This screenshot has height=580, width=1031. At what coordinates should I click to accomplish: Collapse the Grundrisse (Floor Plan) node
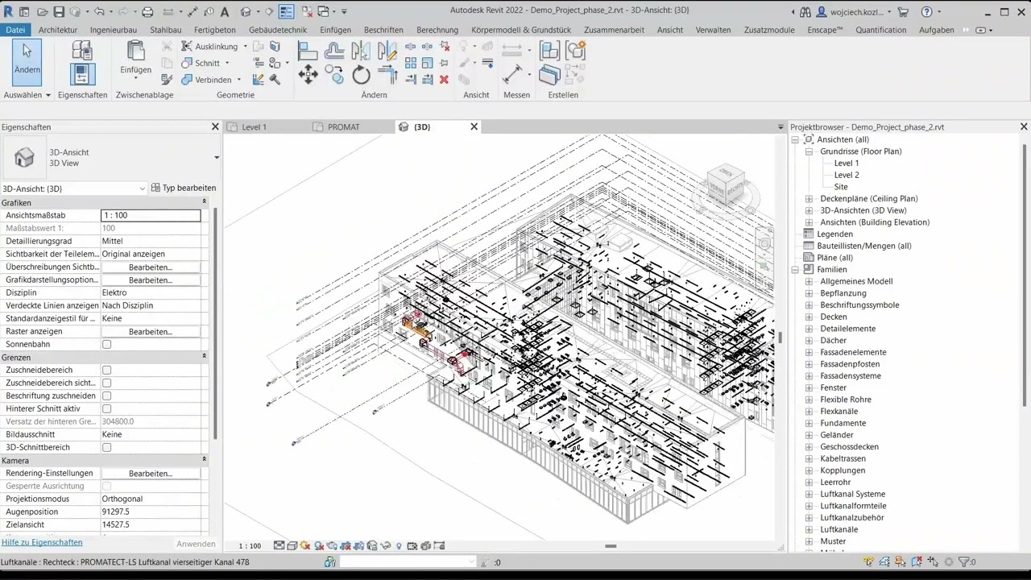(809, 151)
